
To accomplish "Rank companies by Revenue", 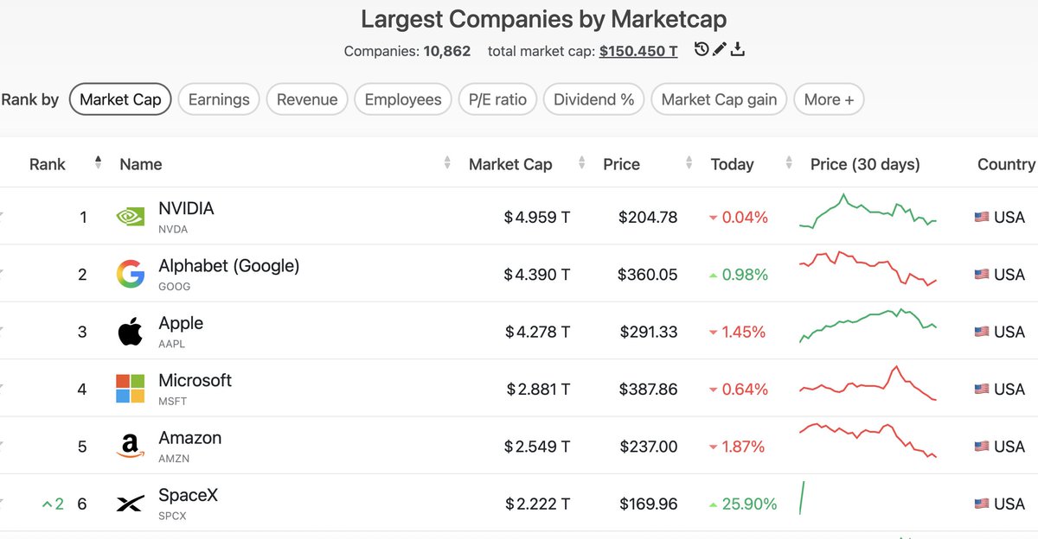I will [307, 99].
